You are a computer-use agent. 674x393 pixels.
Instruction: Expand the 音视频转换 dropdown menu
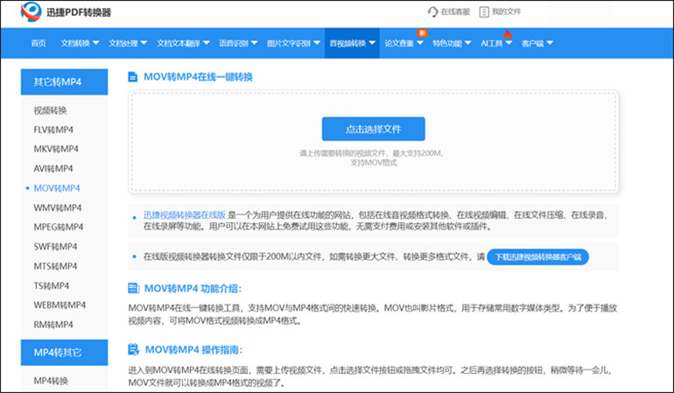point(352,43)
